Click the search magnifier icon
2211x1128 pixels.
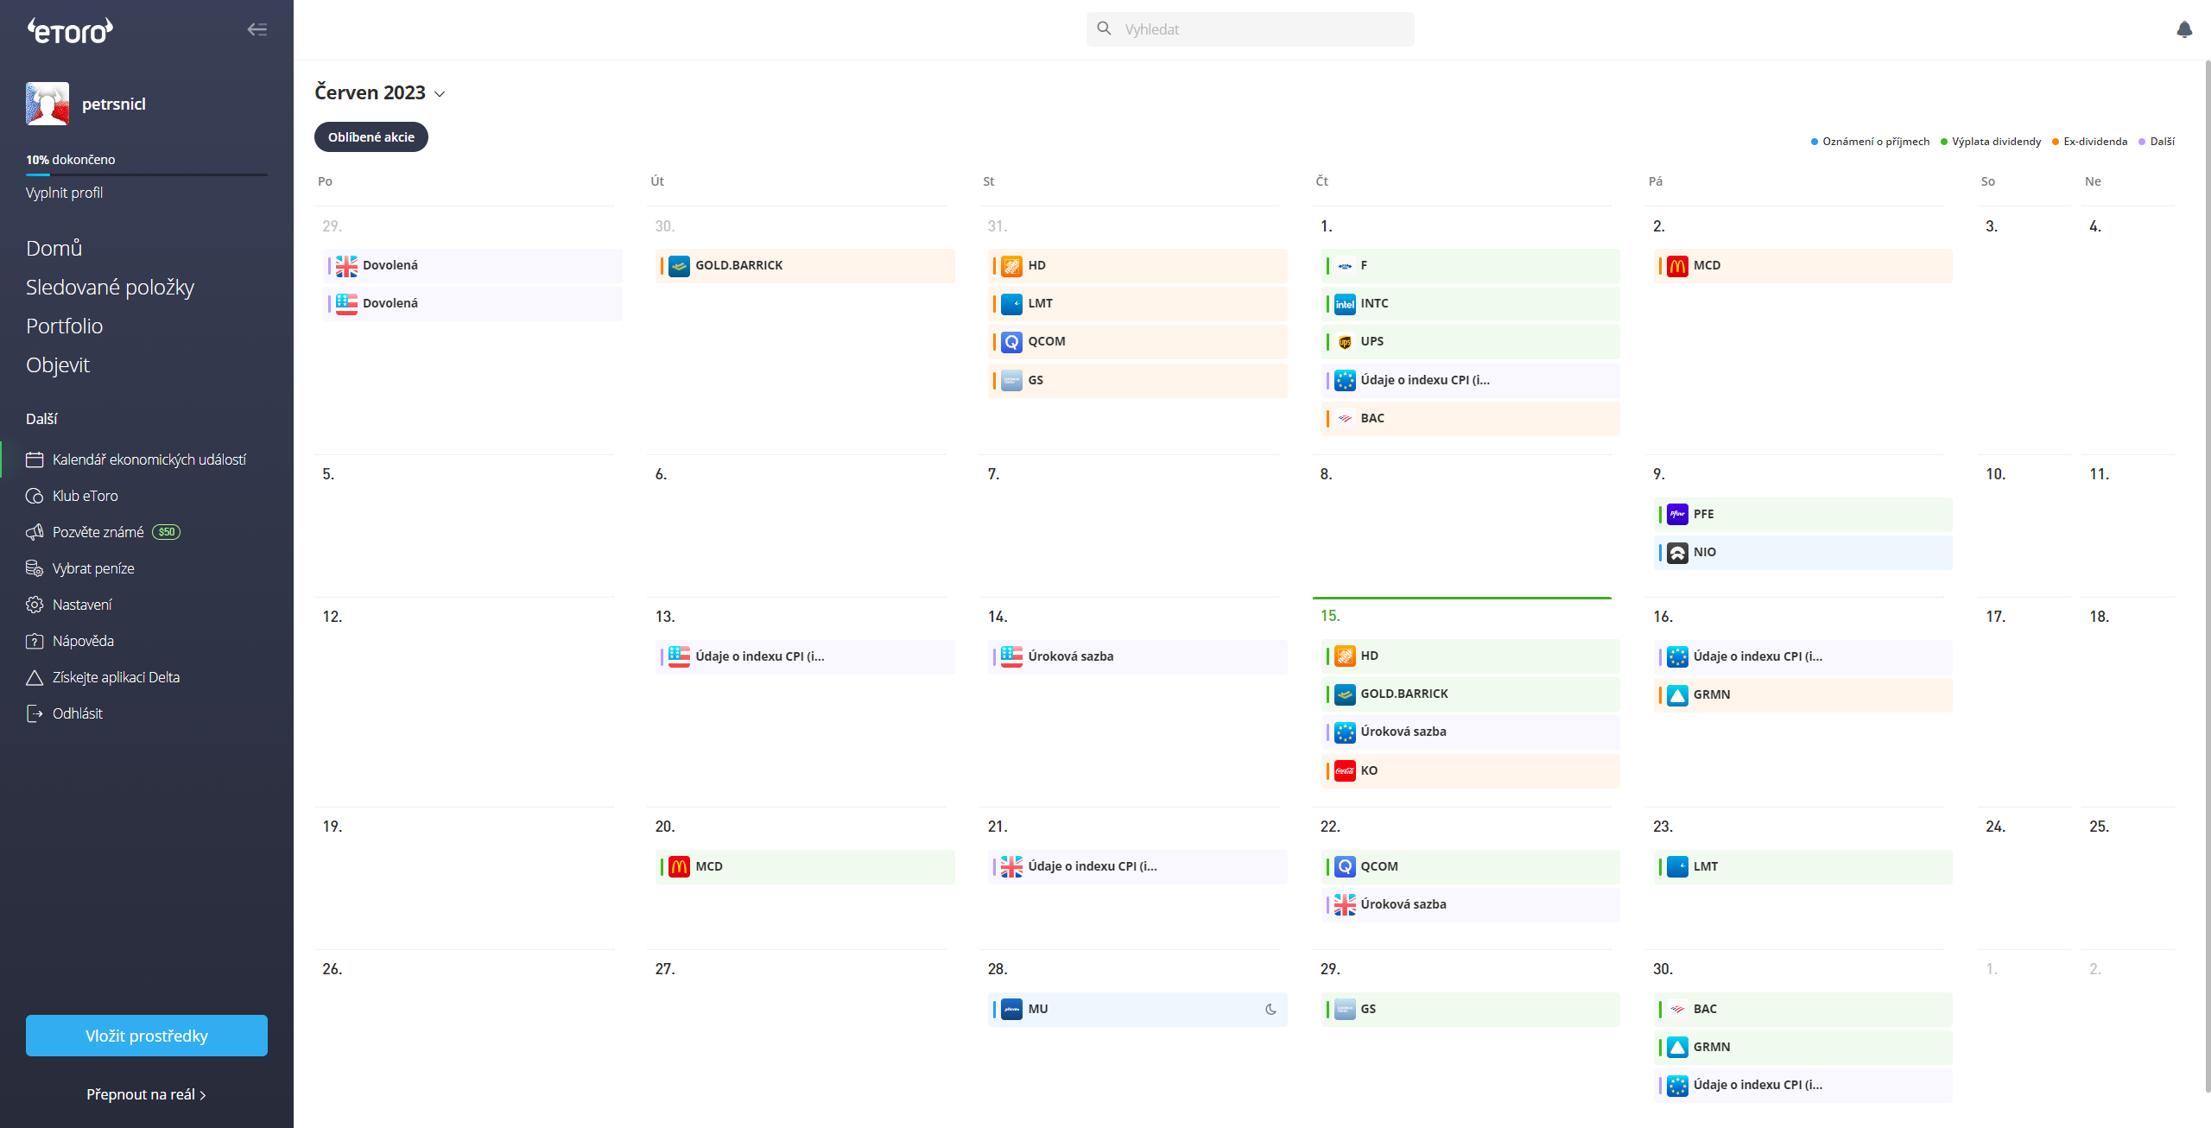pyautogui.click(x=1104, y=29)
